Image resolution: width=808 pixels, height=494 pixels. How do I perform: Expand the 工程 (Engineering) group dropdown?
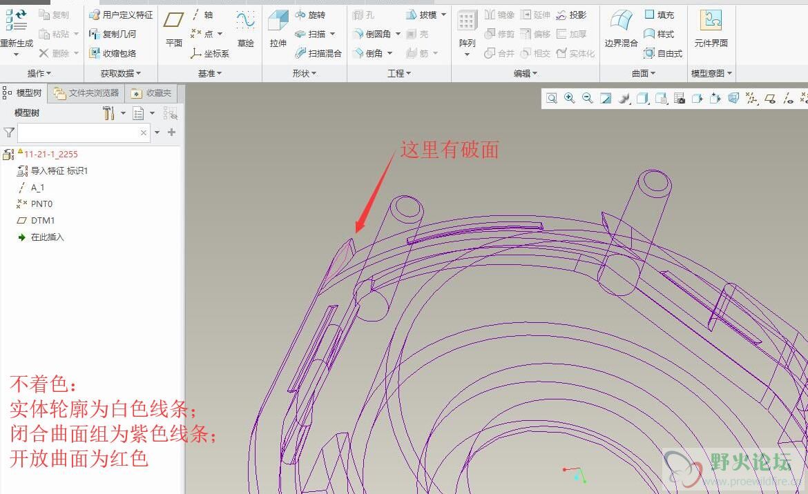(x=399, y=74)
